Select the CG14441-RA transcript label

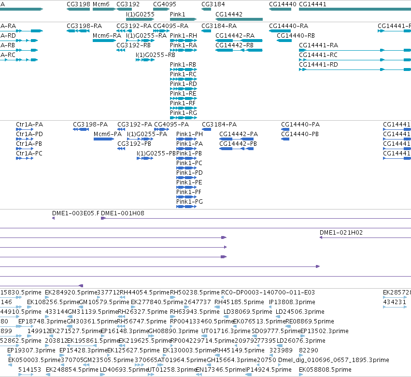point(318,45)
